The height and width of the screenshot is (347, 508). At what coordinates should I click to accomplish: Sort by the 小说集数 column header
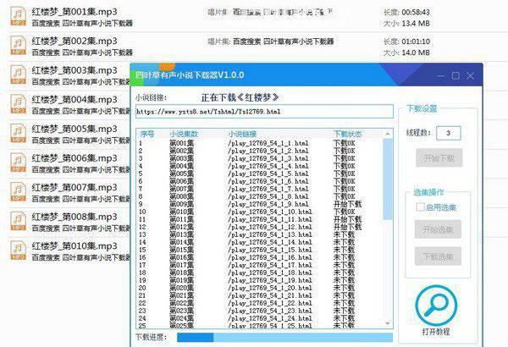(184, 134)
